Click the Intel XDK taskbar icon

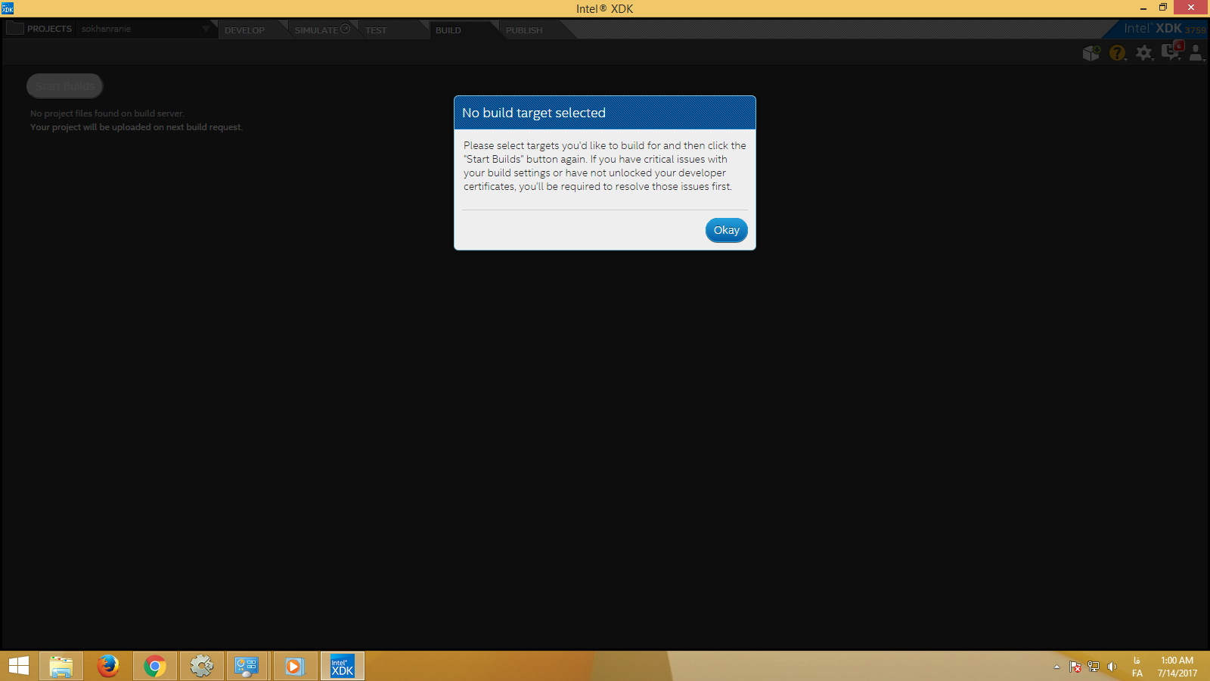click(x=343, y=666)
